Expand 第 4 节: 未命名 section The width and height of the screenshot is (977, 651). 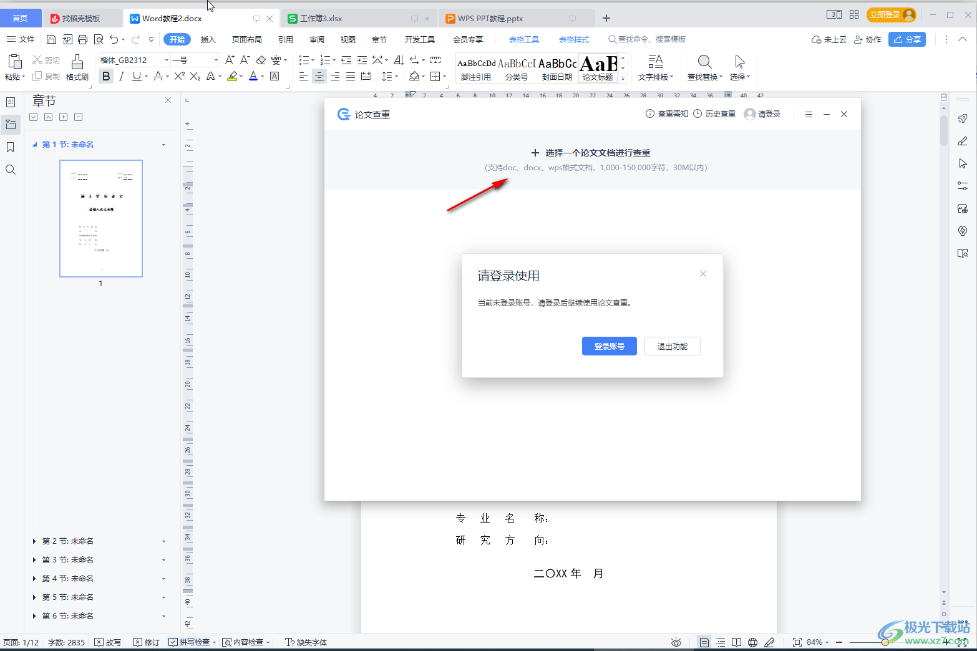tap(34, 579)
